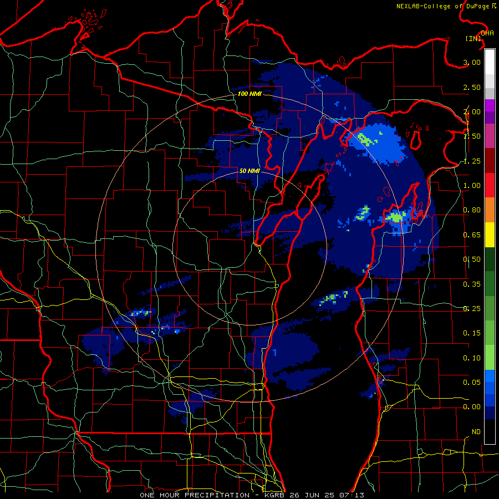The width and height of the screenshot is (499, 499).
Task: Select the yellow swatch in the color scale
Action: [x=490, y=235]
